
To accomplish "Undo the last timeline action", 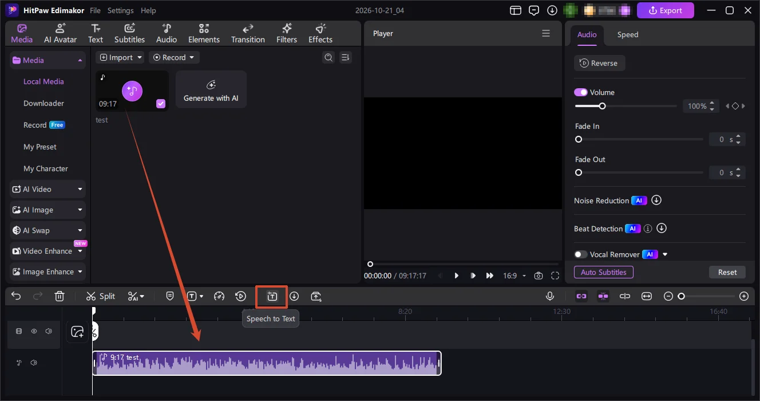I will (16, 296).
